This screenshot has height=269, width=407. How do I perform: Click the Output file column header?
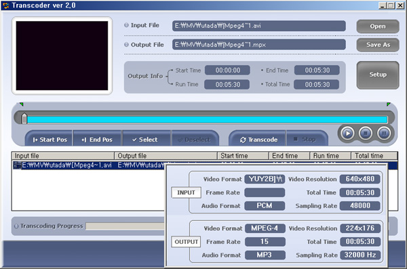pyautogui.click(x=166, y=156)
